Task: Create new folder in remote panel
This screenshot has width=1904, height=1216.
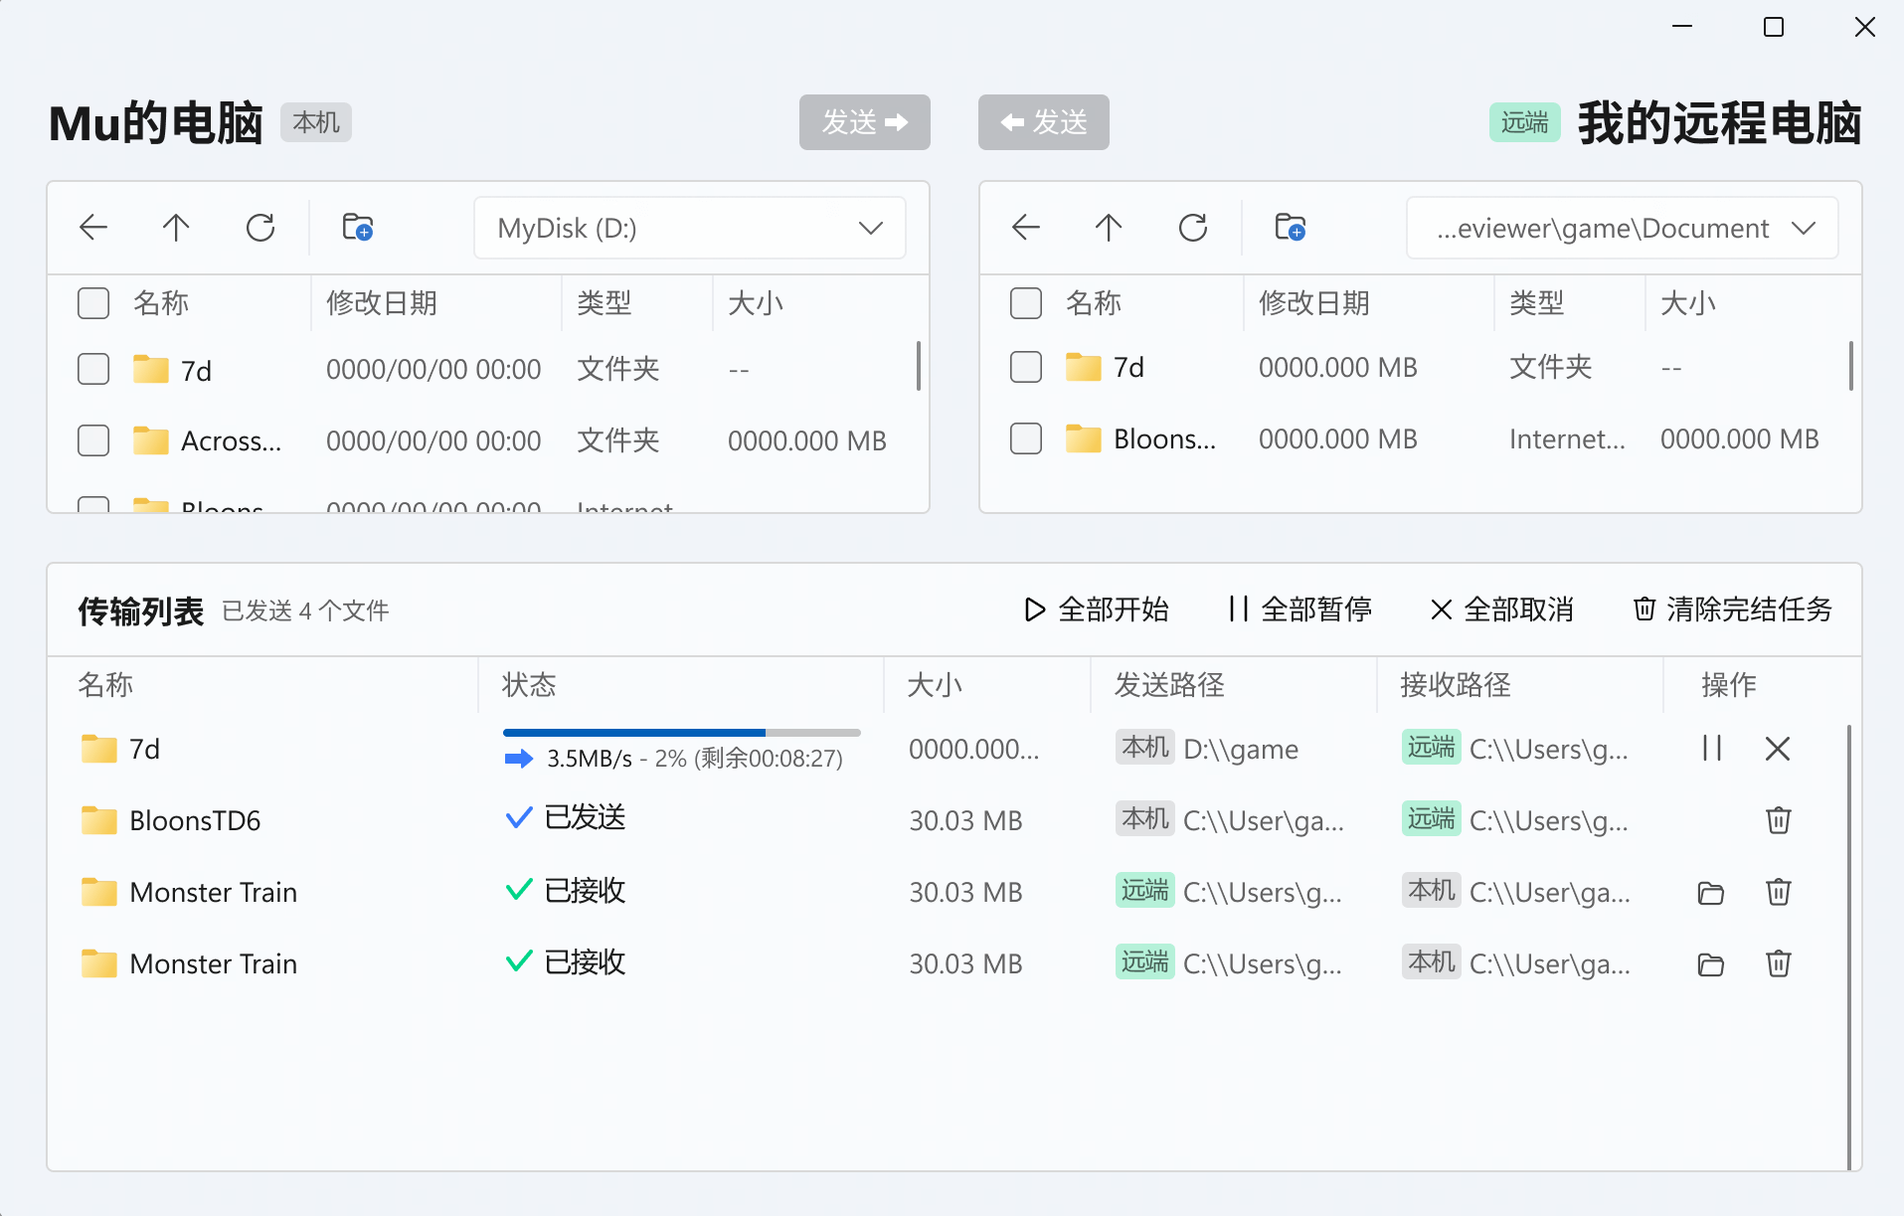Action: (1290, 228)
